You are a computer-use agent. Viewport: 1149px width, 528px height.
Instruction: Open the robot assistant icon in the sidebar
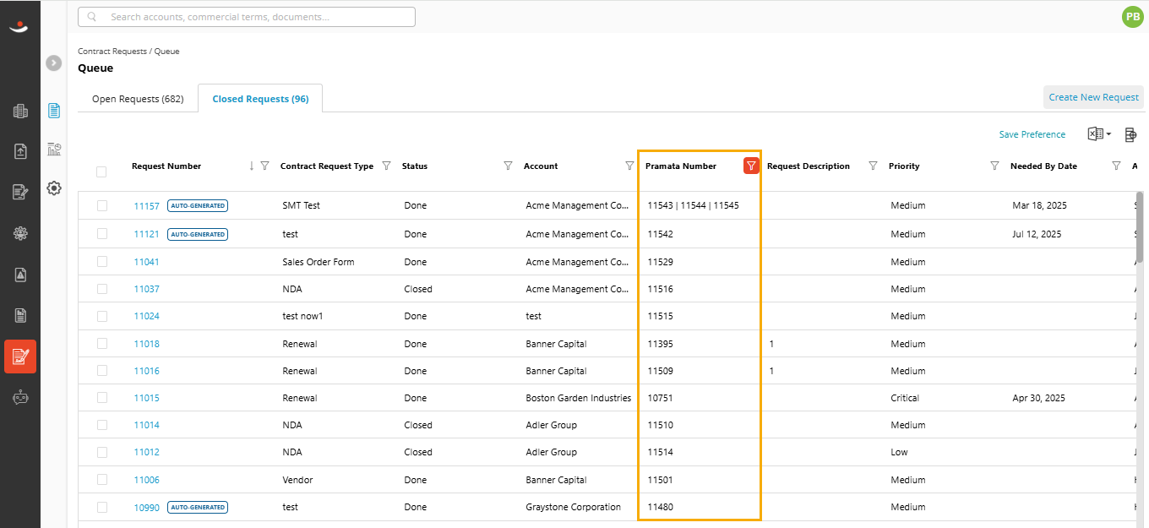(20, 397)
